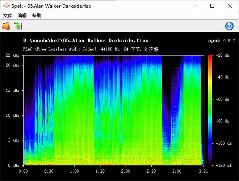Click the file path text above spectrogram

(86, 41)
